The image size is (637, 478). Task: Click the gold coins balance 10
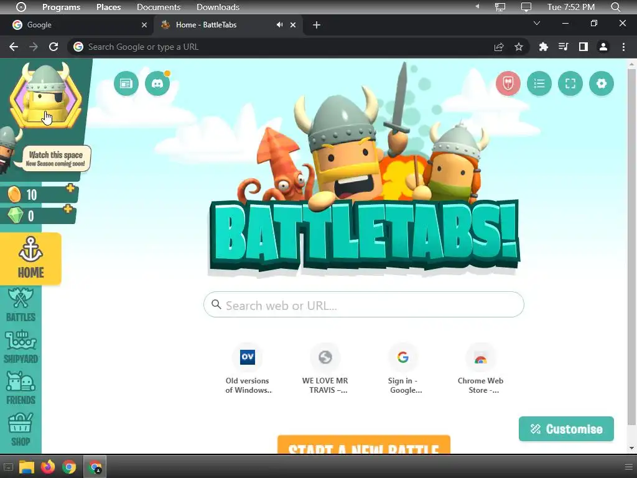(x=32, y=195)
